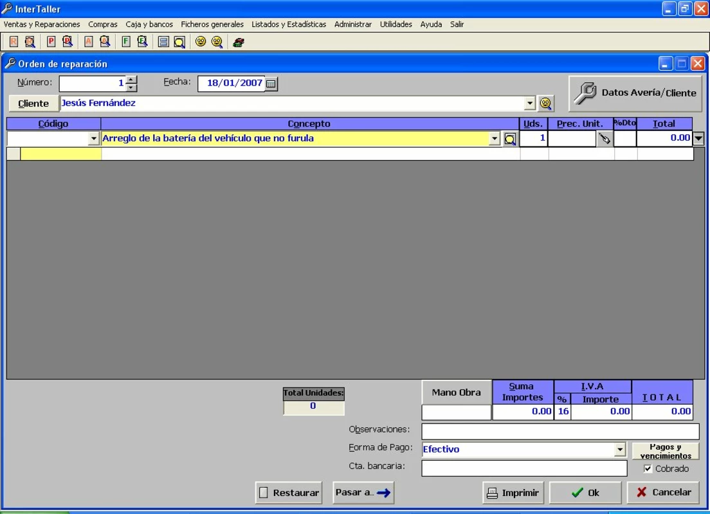Open the Utilidades menu

pos(396,24)
